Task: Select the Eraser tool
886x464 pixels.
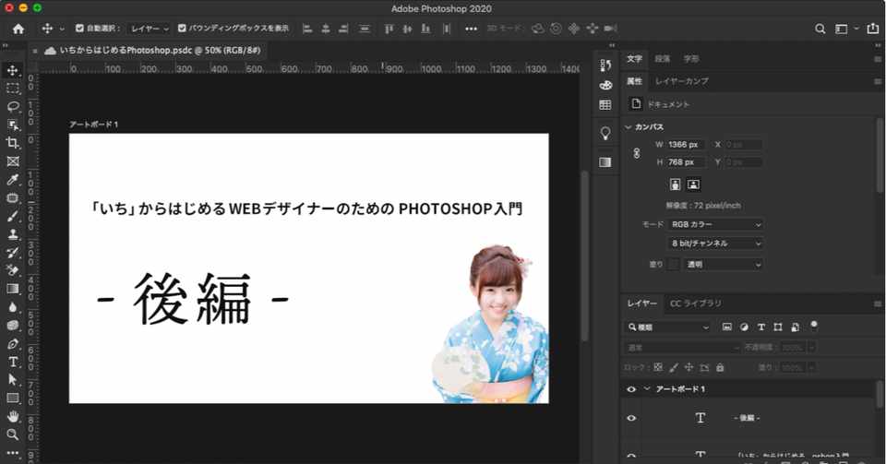Action: [x=12, y=270]
